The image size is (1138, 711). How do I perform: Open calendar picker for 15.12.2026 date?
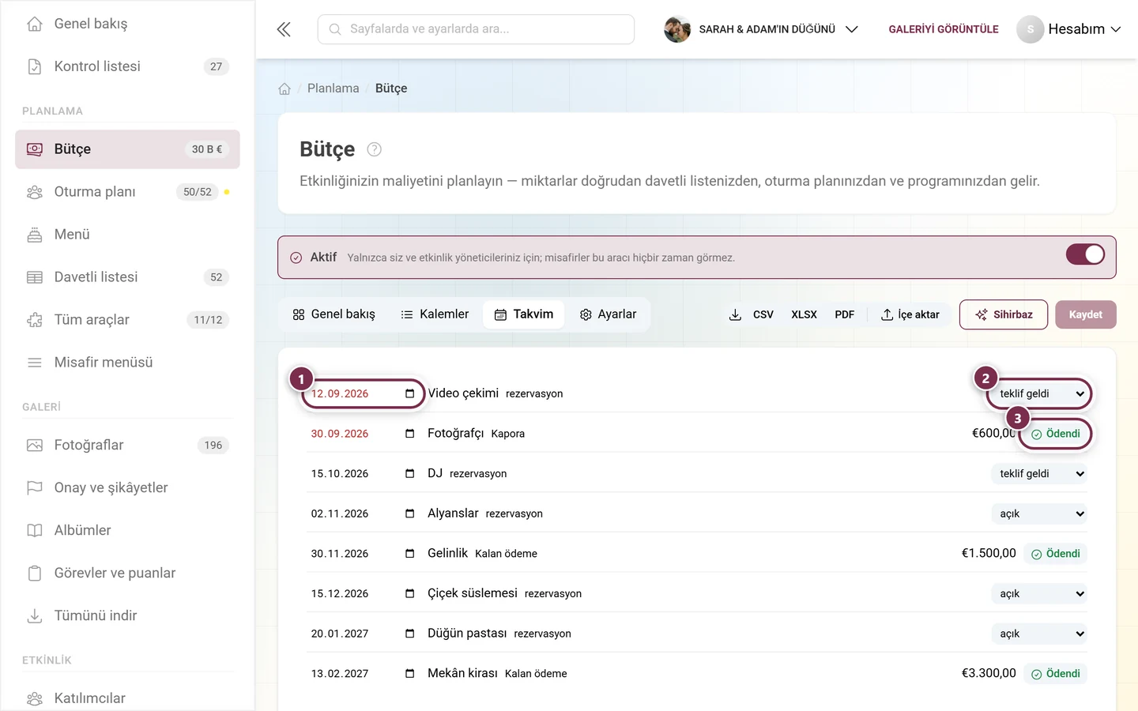coord(409,593)
